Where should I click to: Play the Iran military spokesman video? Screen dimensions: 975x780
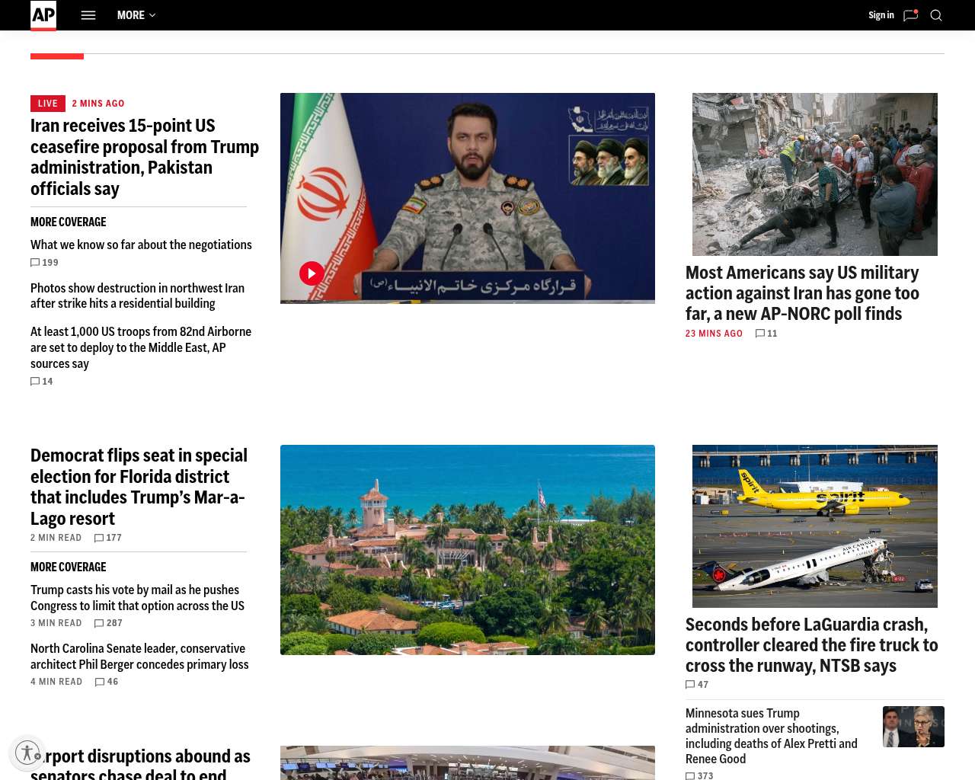pyautogui.click(x=312, y=273)
